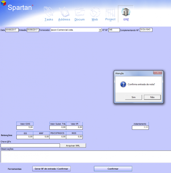Click the Spartan cube logo

point(3,3)
